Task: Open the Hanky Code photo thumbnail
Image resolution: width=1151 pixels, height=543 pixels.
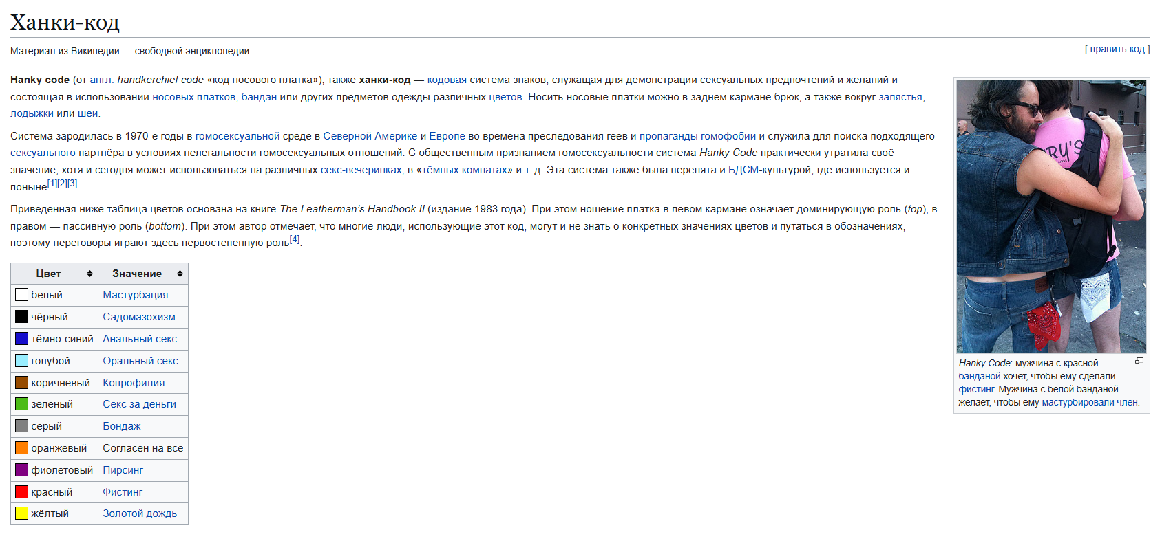Action: click(1051, 217)
